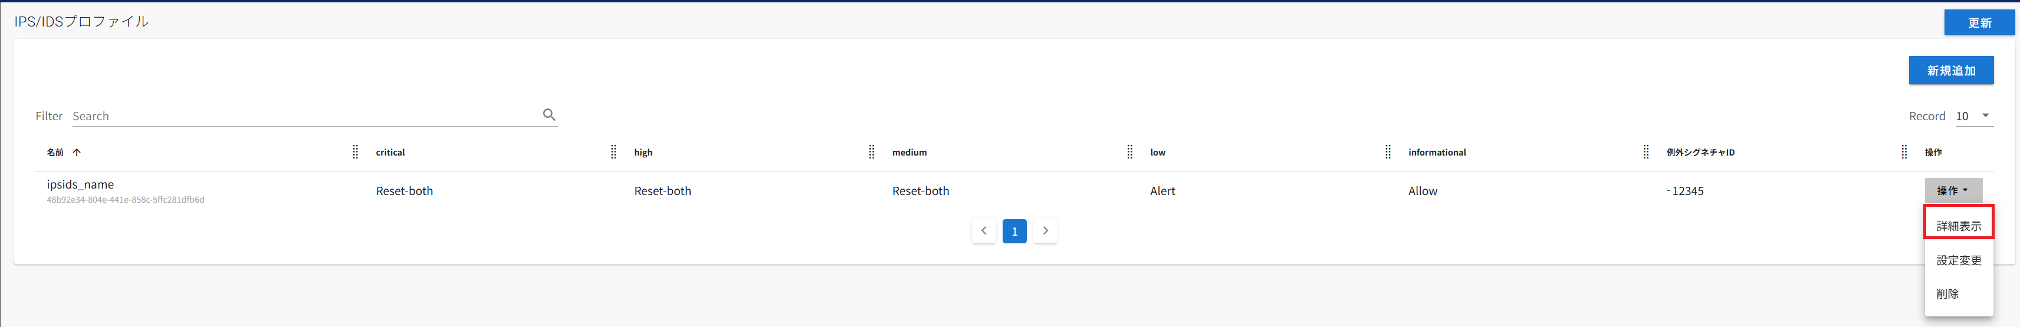Click the column handle right of informational header
This screenshot has width=2020, height=327.
click(1645, 152)
